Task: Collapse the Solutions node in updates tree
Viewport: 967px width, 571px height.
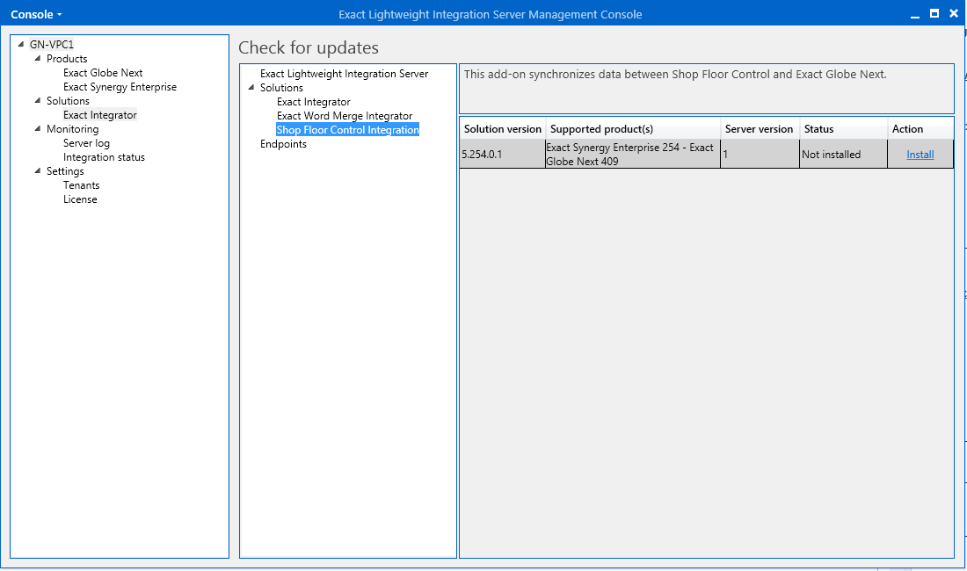Action: (x=251, y=88)
